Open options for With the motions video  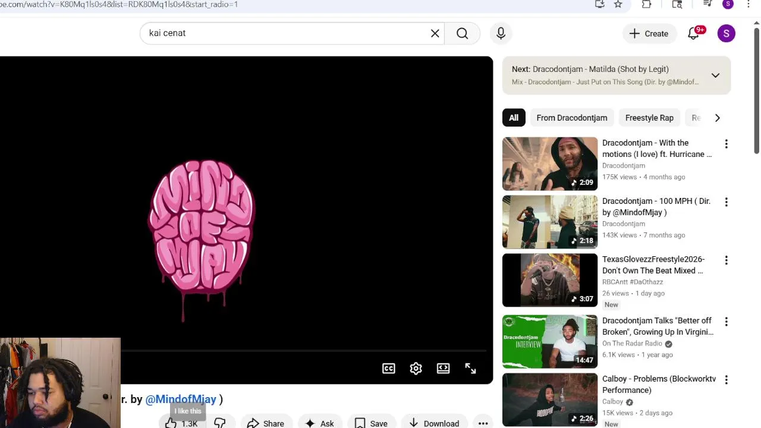pyautogui.click(x=726, y=144)
